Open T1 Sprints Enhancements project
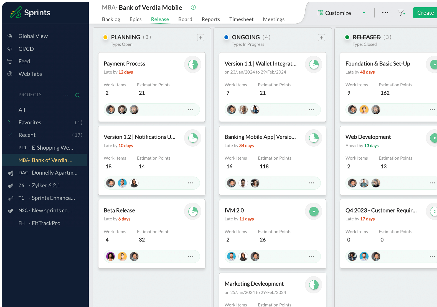 point(47,198)
